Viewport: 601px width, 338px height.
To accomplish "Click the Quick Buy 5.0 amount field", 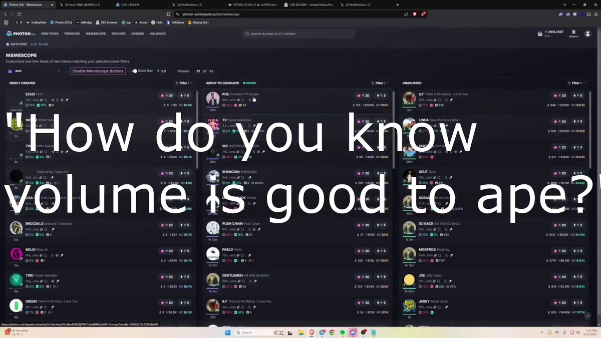I will (163, 71).
